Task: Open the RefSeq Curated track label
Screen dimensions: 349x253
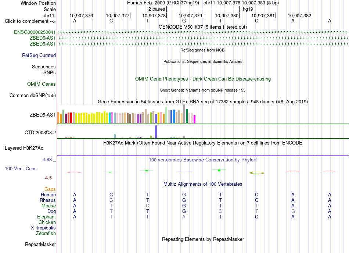Action: [x=39, y=55]
